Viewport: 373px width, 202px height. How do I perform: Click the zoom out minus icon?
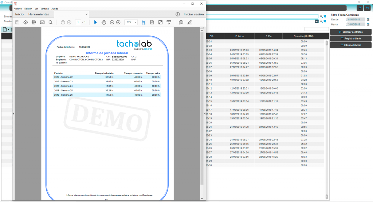coord(111,22)
